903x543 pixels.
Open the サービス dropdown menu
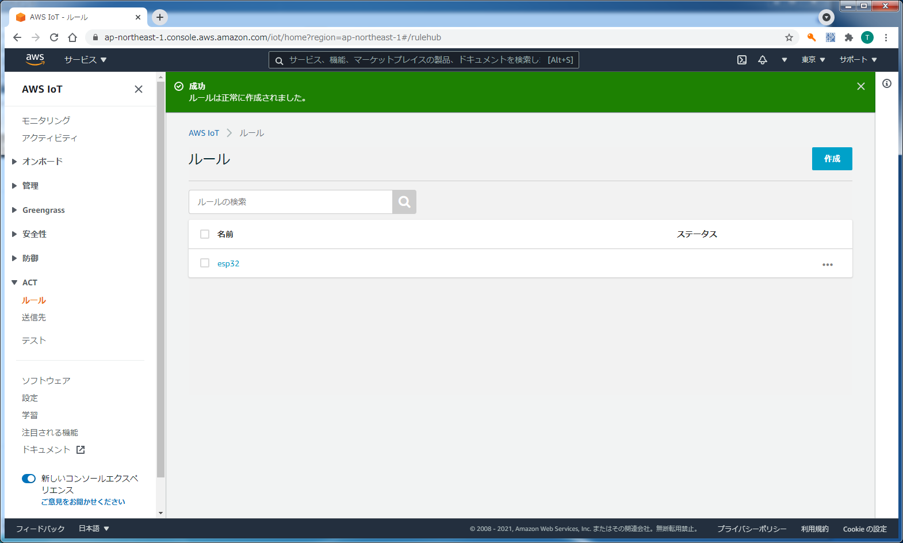coord(85,60)
